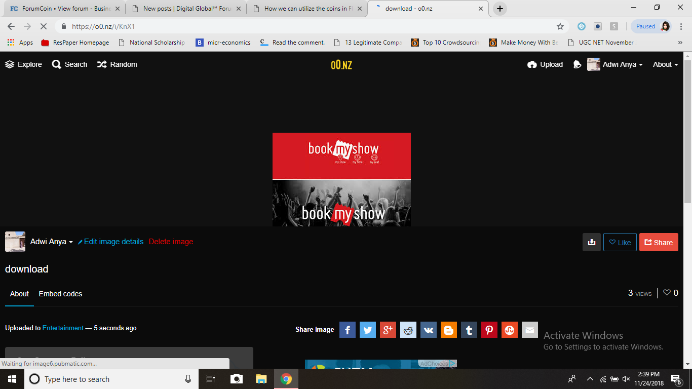Open Task View on the taskbar
Viewport: 692px width, 389px height.
click(x=211, y=379)
